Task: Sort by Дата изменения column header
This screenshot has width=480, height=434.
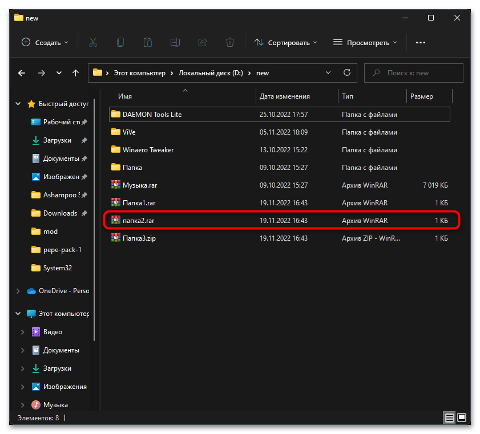Action: (x=284, y=96)
